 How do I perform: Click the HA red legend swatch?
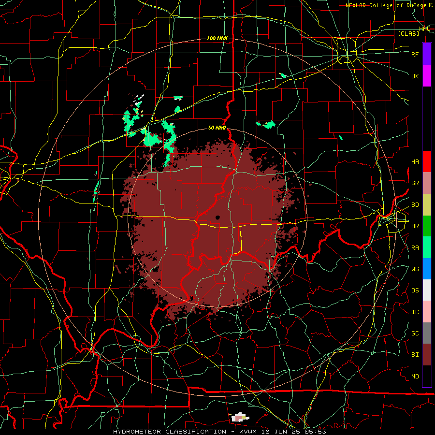[427, 161]
